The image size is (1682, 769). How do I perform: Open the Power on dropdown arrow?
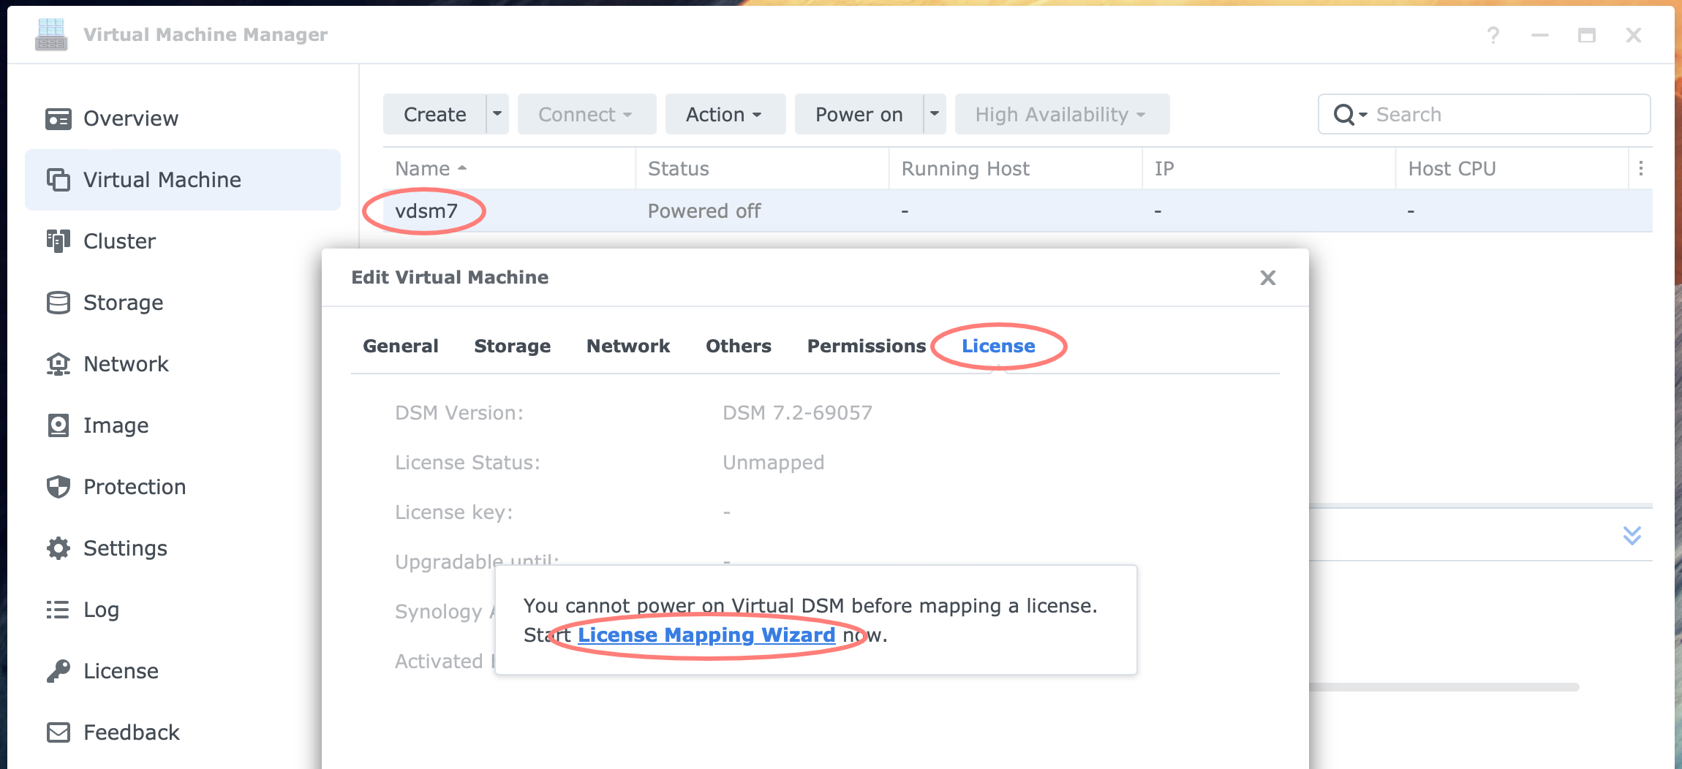coord(935,114)
